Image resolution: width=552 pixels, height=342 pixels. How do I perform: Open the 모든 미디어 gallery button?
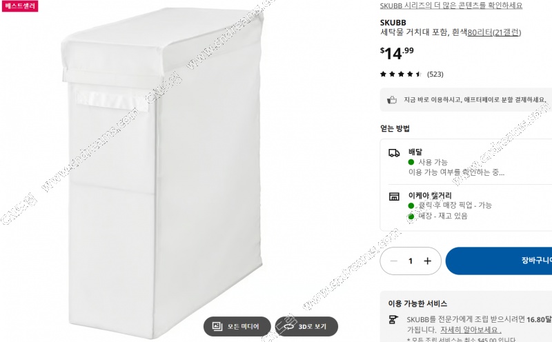[237, 327]
